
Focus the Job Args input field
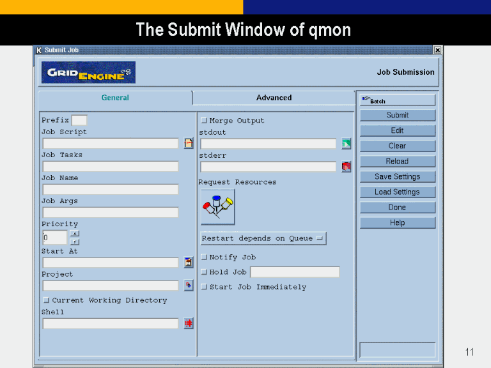pyautogui.click(x=111, y=212)
